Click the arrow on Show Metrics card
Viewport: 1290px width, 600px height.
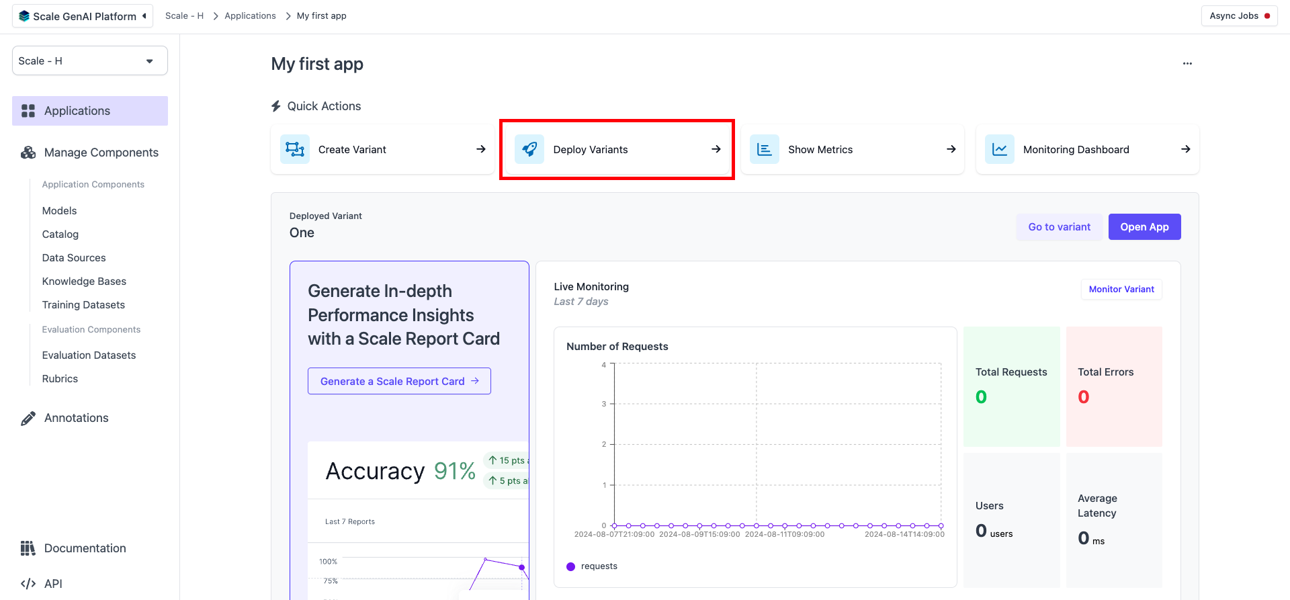click(x=951, y=149)
